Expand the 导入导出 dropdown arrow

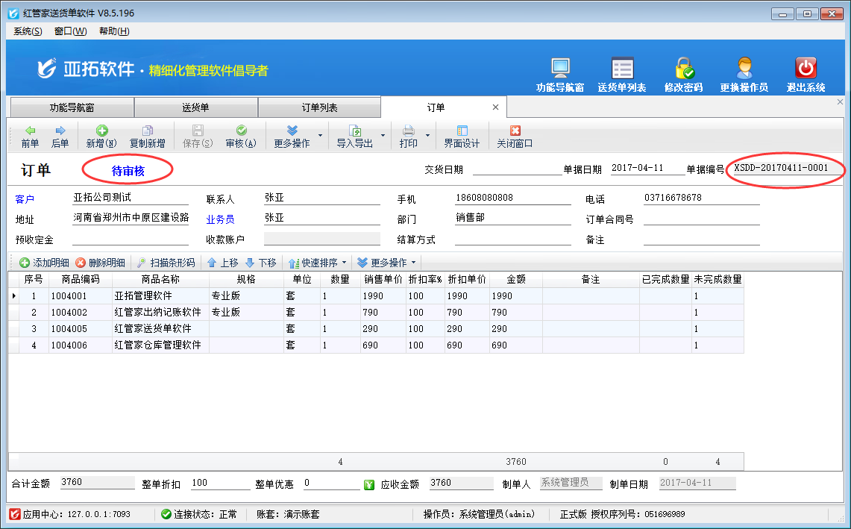[x=383, y=136]
